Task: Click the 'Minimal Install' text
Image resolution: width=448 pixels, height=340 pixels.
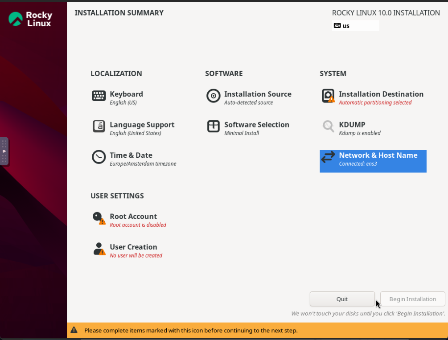Action: (242, 133)
